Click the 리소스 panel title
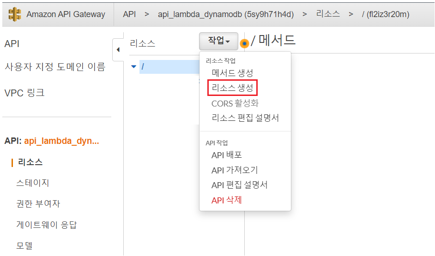The height and width of the screenshot is (256, 435). coord(143,43)
